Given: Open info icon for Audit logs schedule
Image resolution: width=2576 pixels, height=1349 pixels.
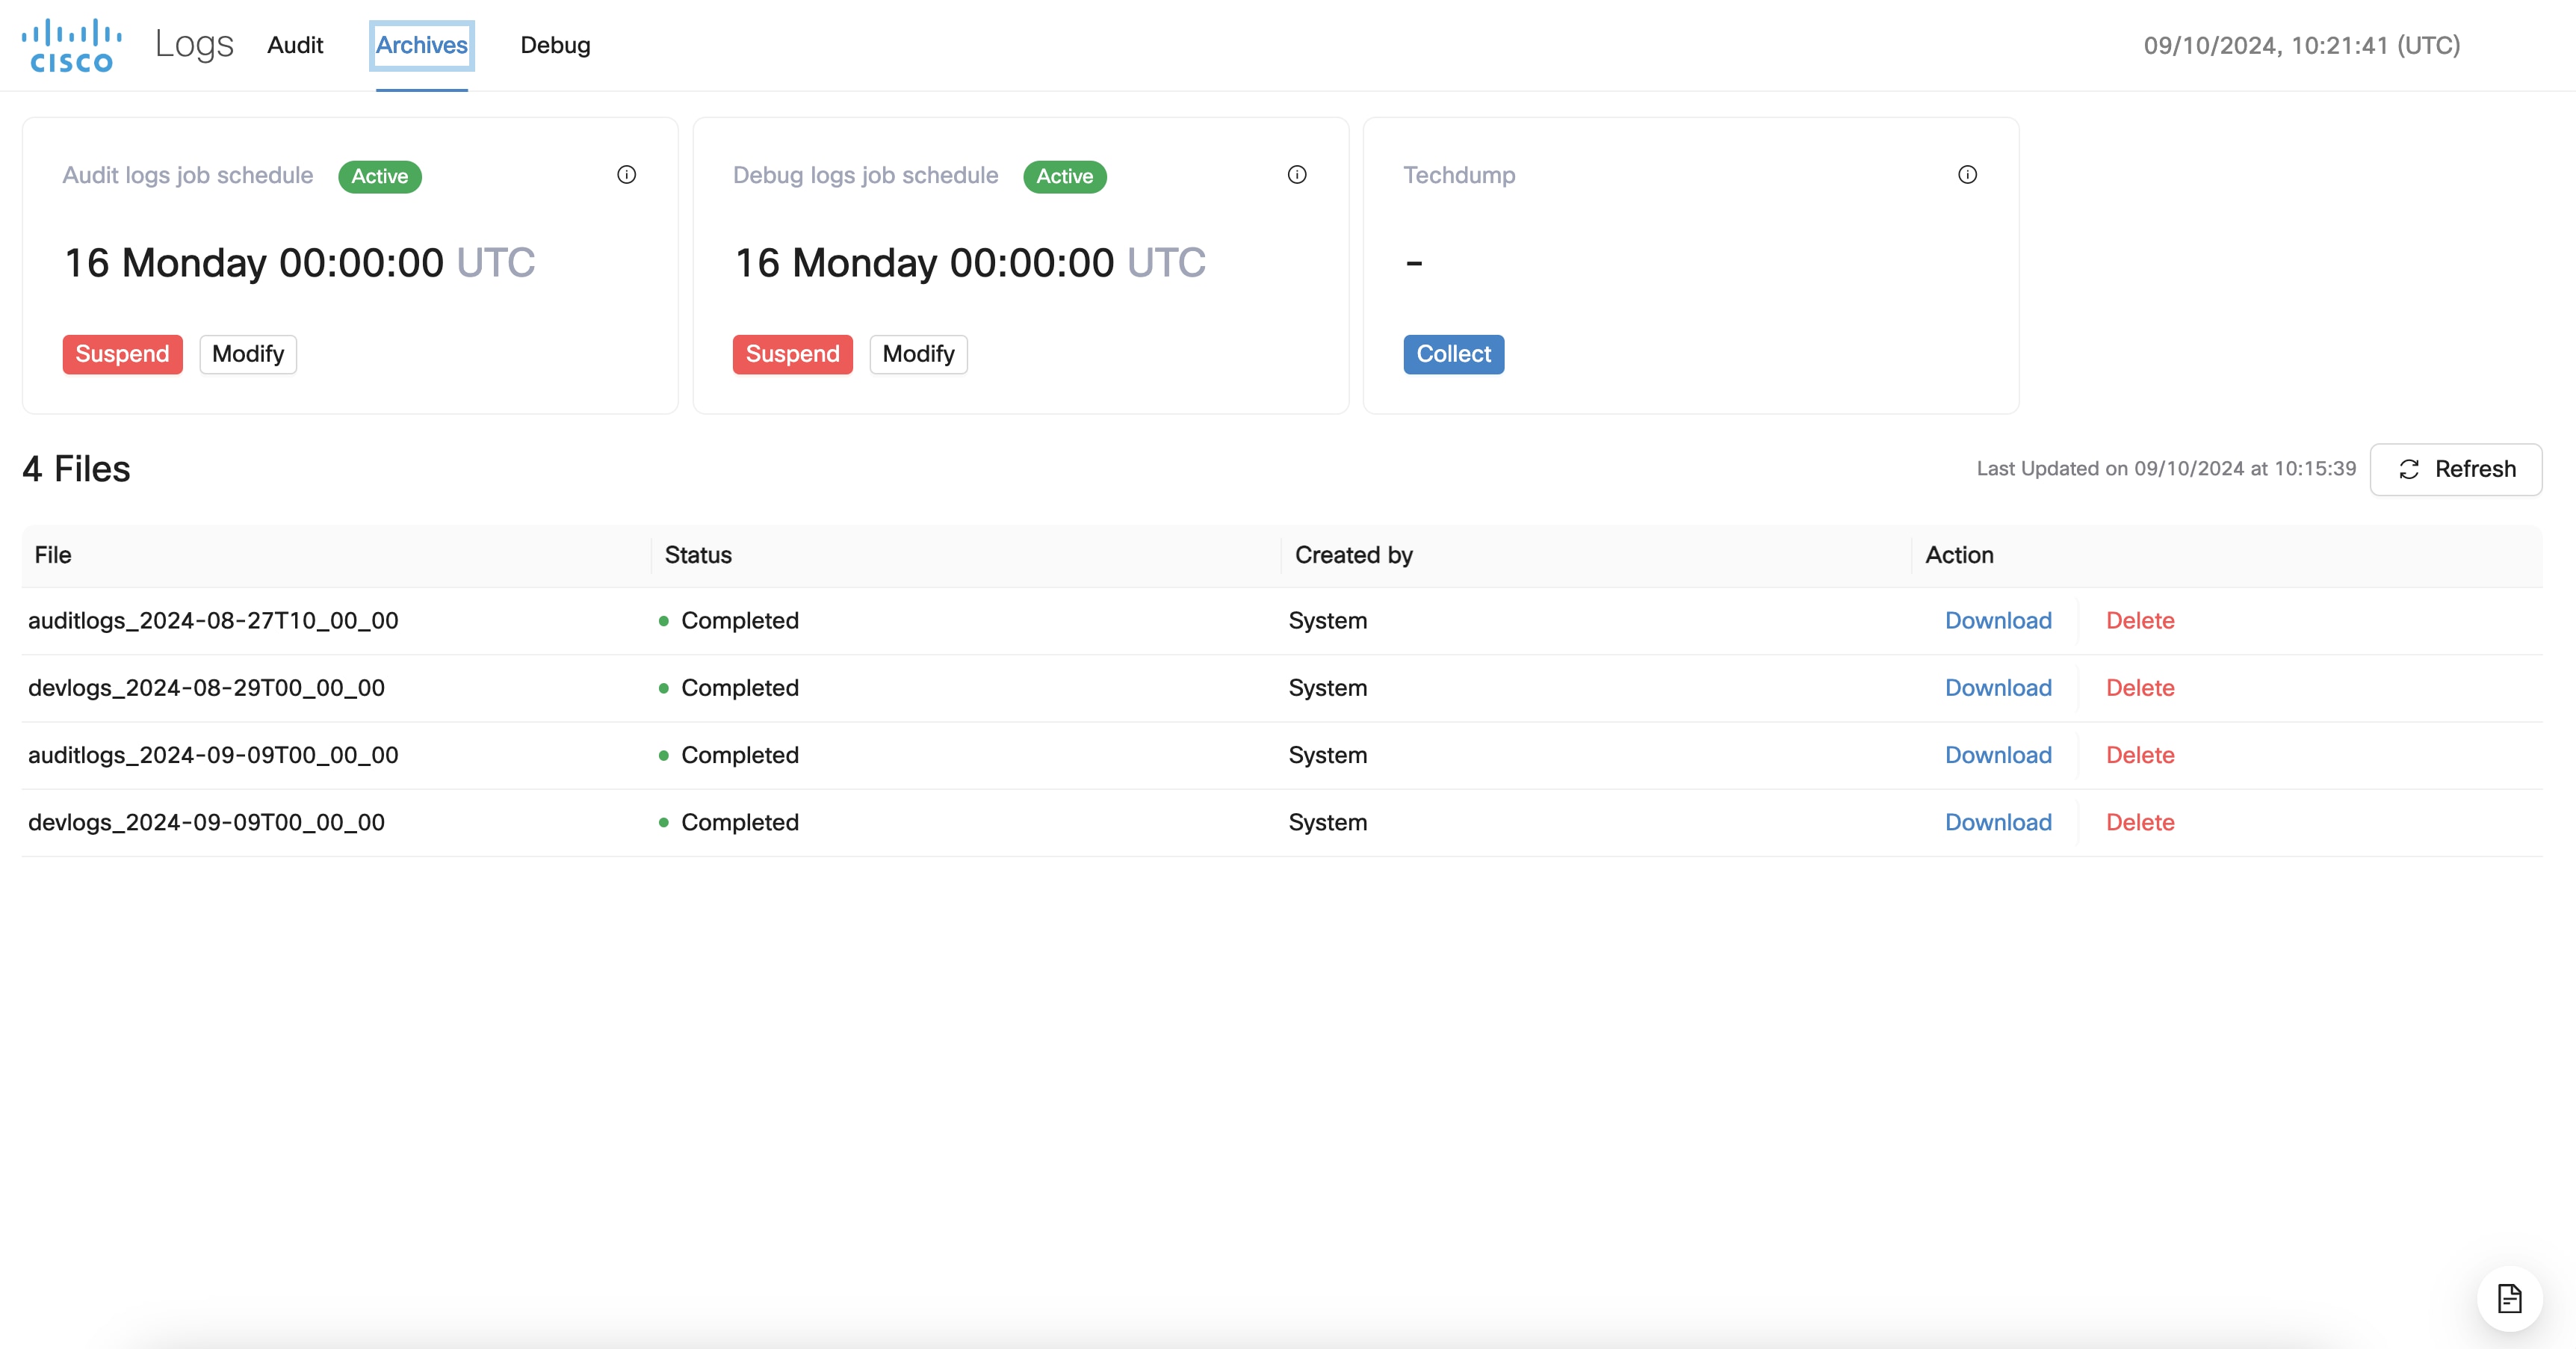Looking at the screenshot, I should [627, 175].
